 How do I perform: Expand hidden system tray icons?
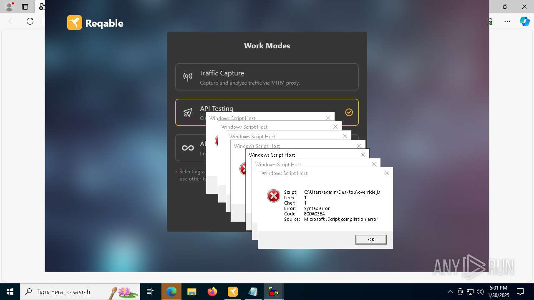450,292
